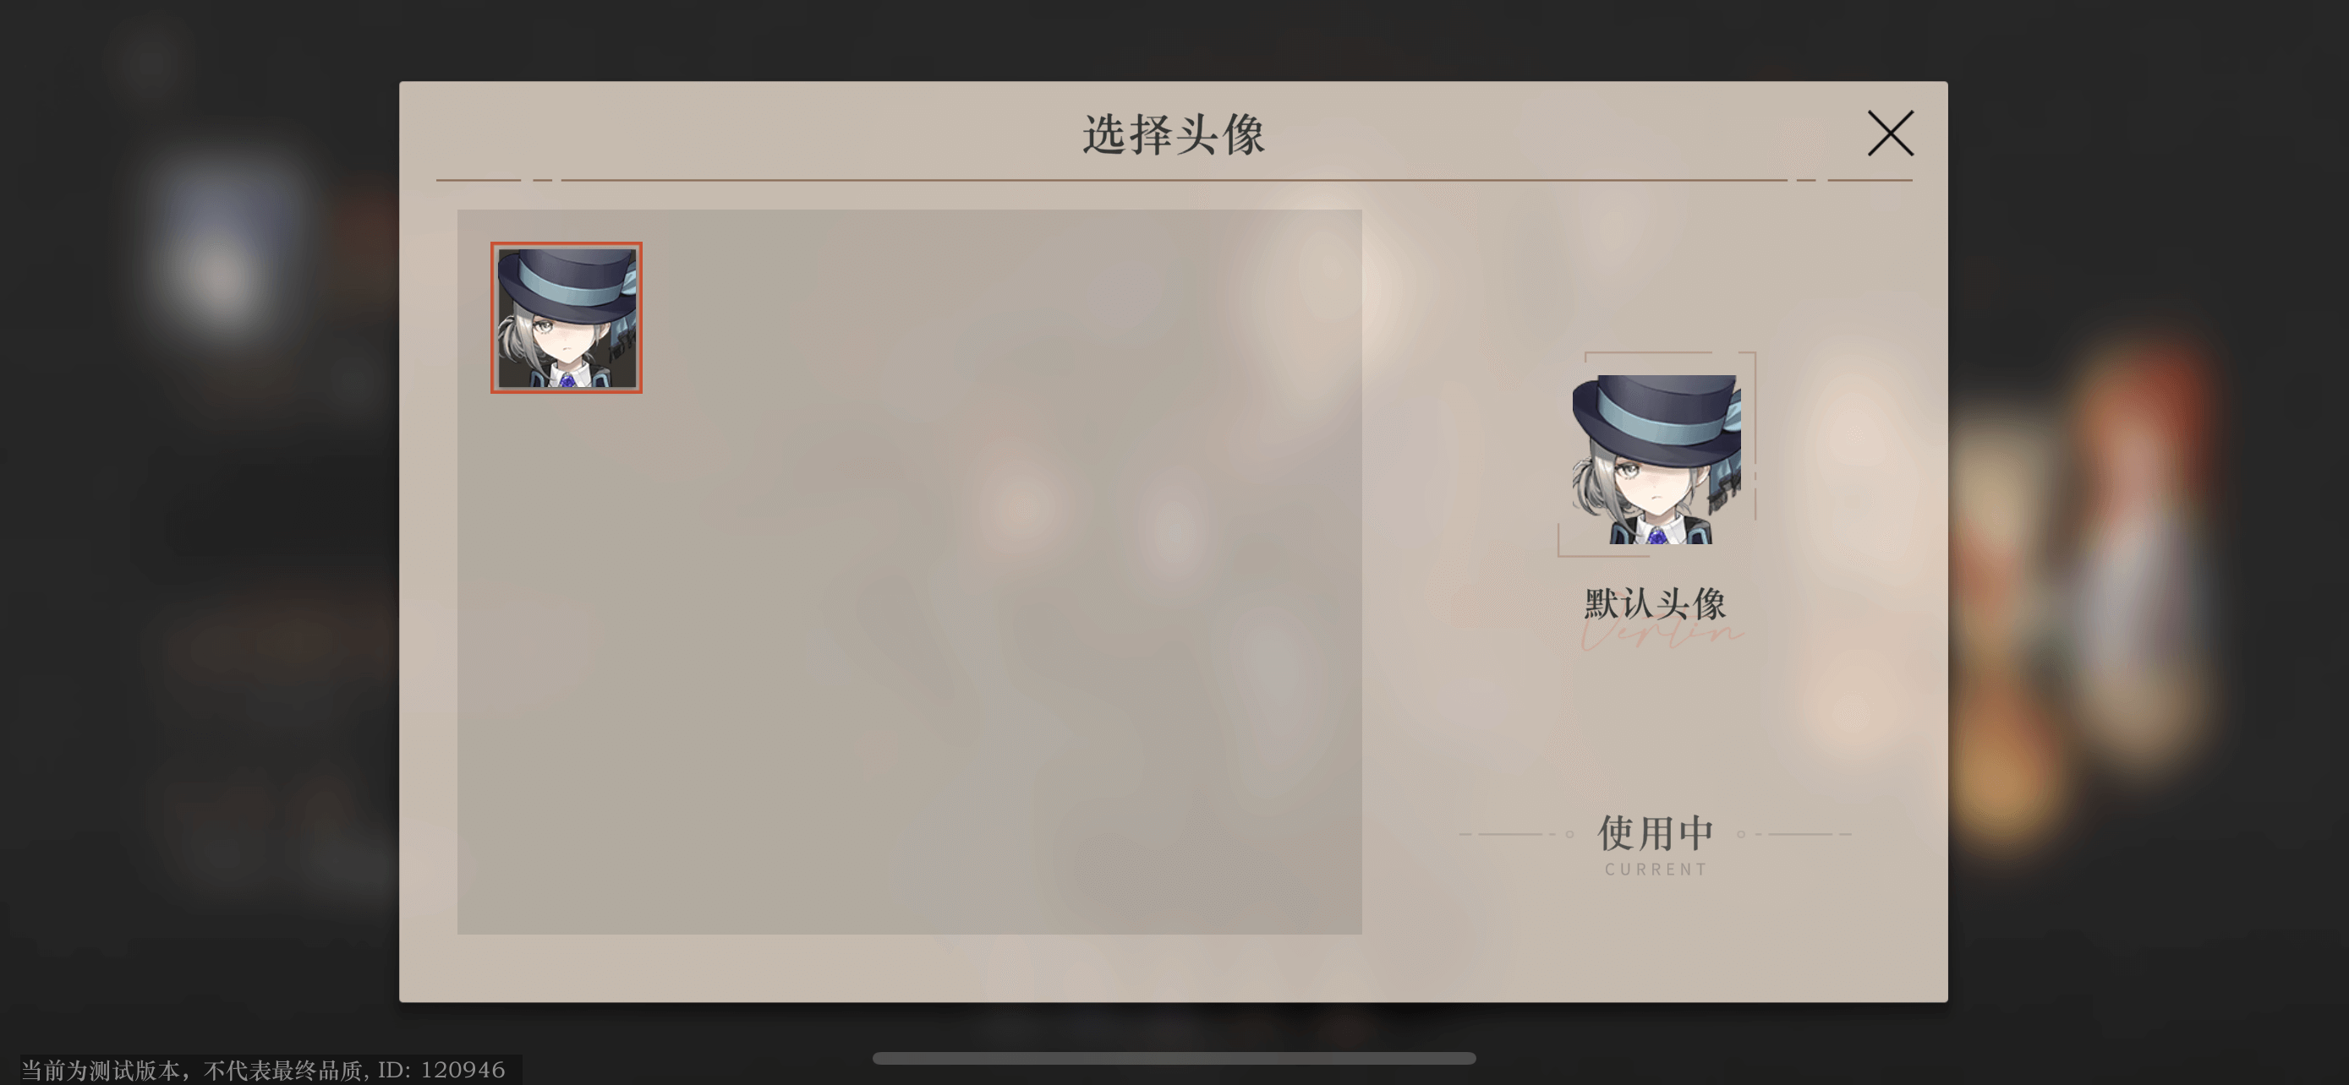Image resolution: width=2349 pixels, height=1085 pixels.
Task: Click the test version ID 120946 text
Action: pyautogui.click(x=264, y=1070)
